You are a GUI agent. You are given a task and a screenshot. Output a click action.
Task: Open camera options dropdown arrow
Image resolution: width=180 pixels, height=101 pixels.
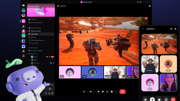click(94, 92)
